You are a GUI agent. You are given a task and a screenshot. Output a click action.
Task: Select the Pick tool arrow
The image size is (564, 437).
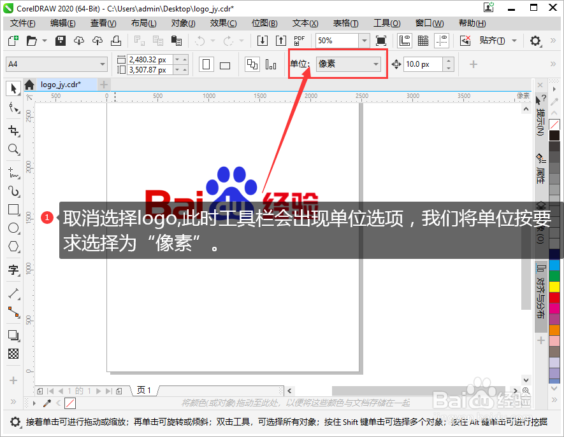click(13, 88)
